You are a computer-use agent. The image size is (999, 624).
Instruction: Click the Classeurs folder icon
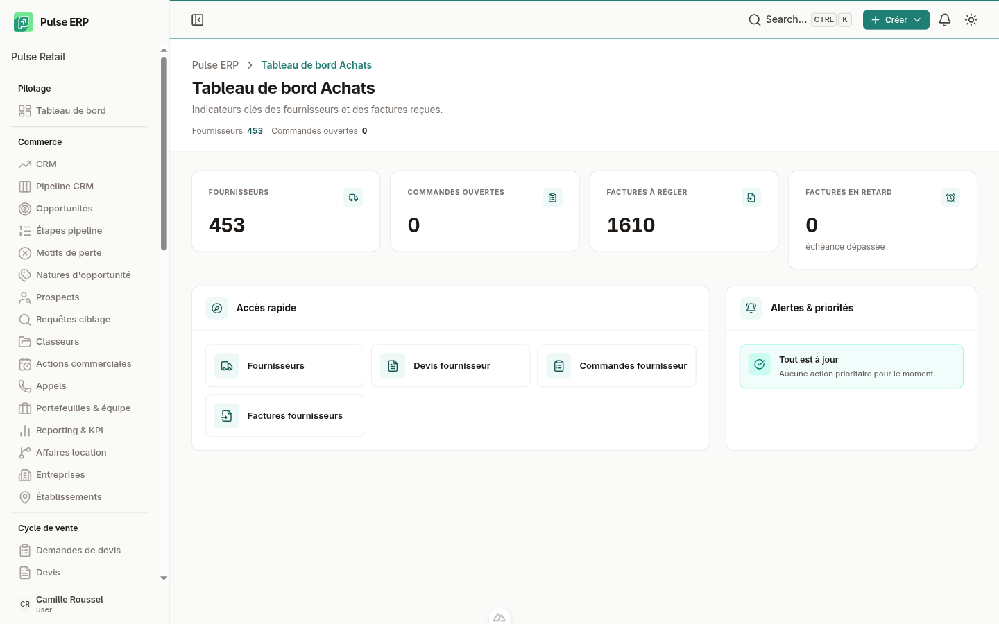pos(25,342)
